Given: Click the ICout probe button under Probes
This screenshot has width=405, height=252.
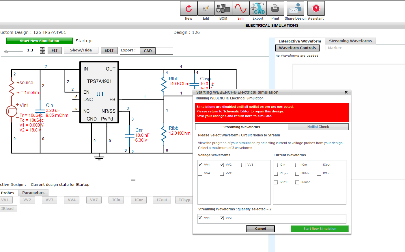Looking at the screenshot, I should [162, 200].
